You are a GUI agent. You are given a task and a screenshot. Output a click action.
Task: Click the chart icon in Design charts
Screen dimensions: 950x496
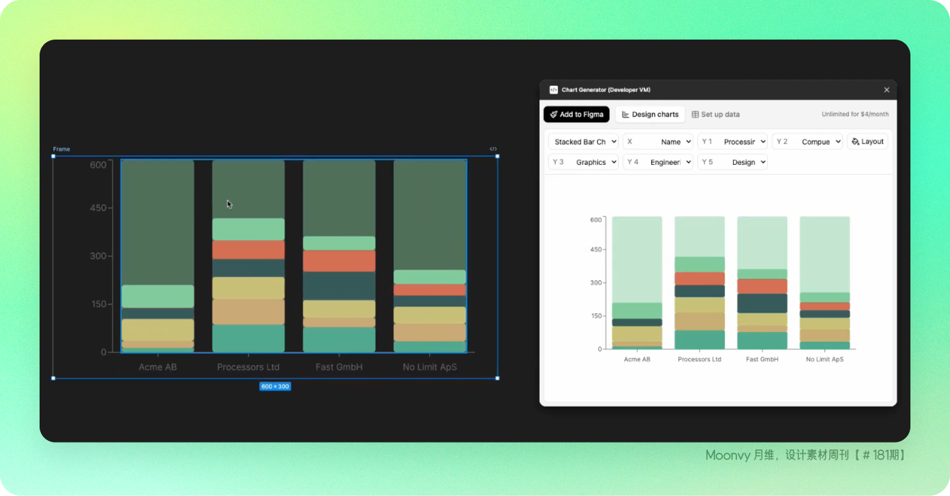625,115
